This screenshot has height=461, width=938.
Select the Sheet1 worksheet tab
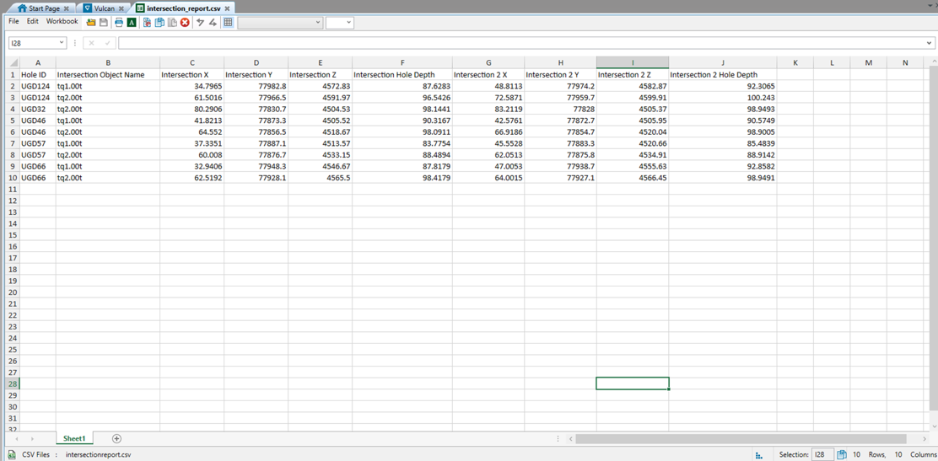coord(74,438)
